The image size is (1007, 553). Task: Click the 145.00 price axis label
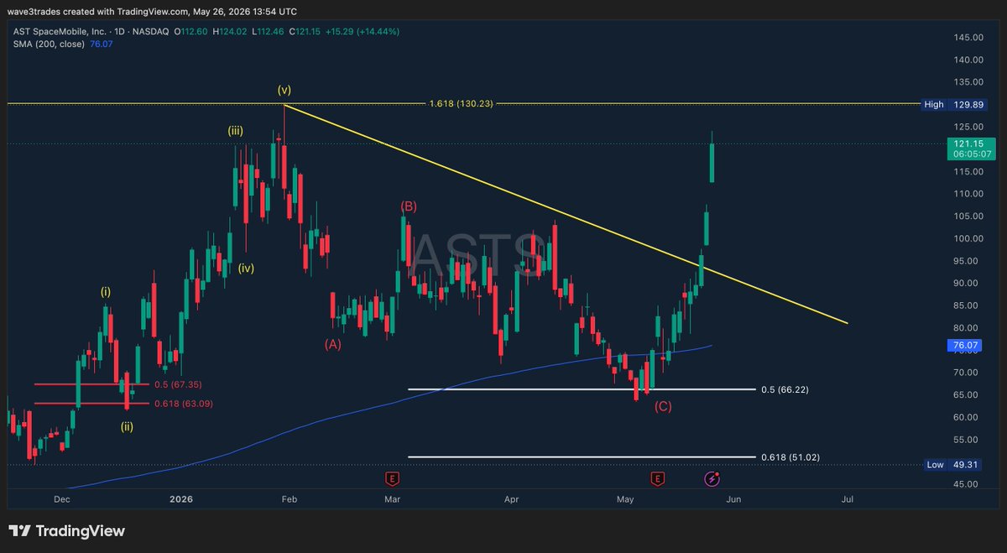coord(968,38)
